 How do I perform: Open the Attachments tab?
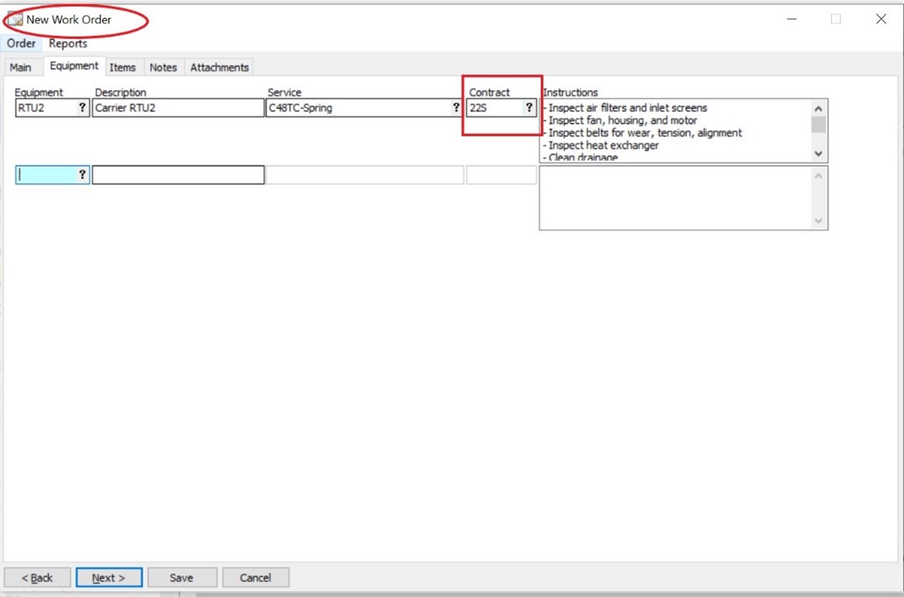point(219,67)
